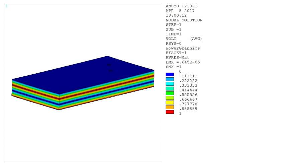Viewport: 301px width, 166px height.
Task: Click the light blue legend swatch
Action: (170, 79)
